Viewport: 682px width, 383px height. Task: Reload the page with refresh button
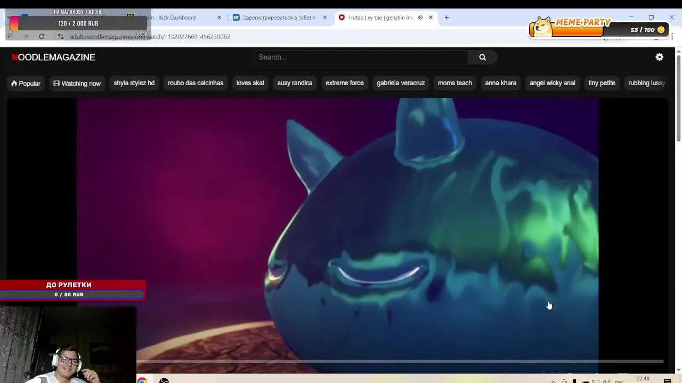click(42, 36)
